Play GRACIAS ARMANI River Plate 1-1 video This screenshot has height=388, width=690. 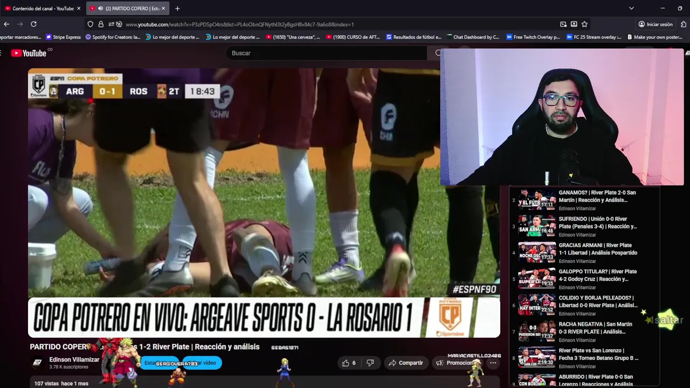[584, 252]
